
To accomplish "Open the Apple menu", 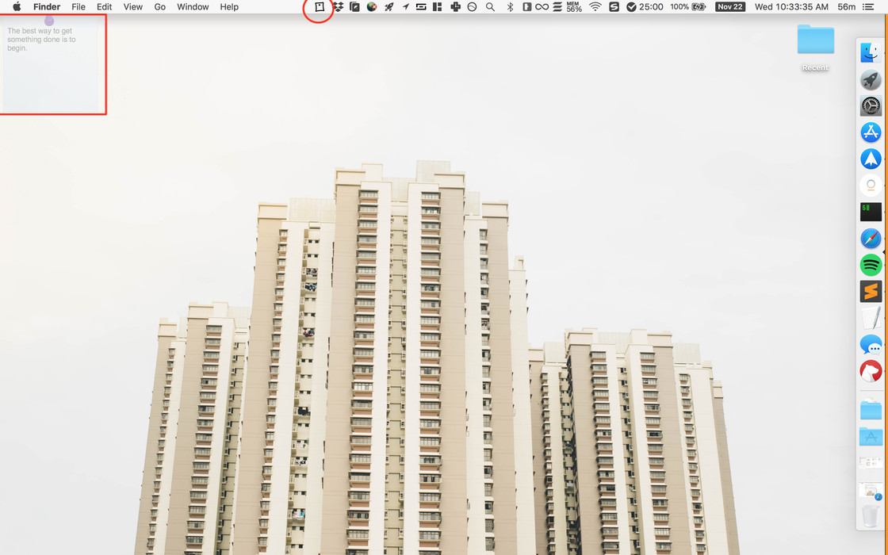I will click(17, 7).
